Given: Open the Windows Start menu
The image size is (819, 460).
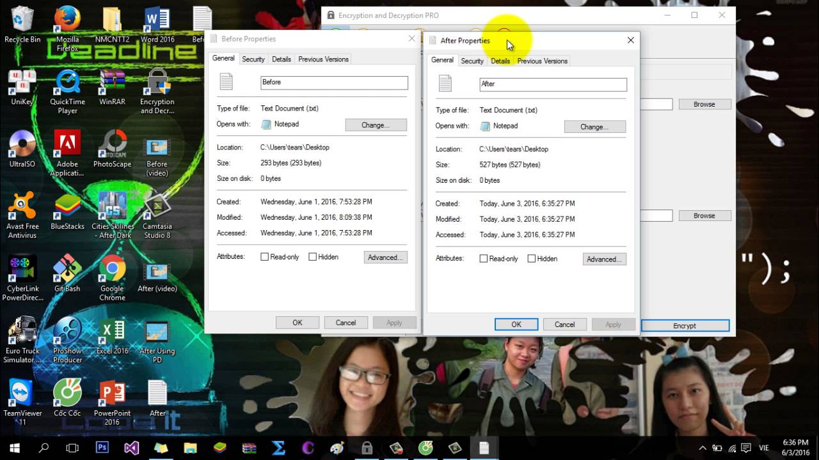Looking at the screenshot, I should [15, 448].
